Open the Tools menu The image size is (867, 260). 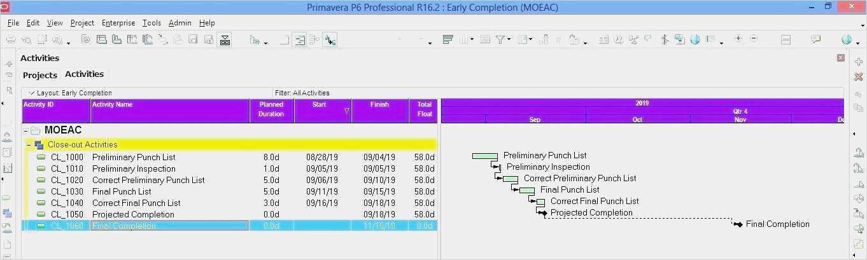152,23
